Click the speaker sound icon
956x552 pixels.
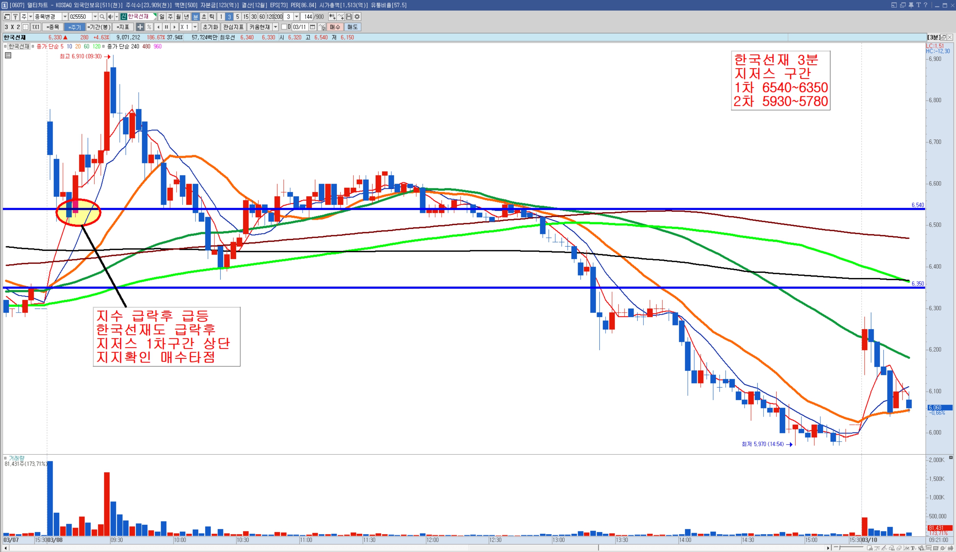pos(110,17)
